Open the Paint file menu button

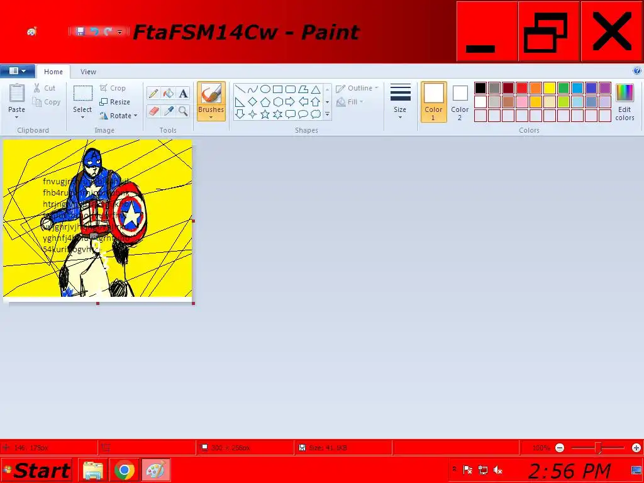point(17,71)
